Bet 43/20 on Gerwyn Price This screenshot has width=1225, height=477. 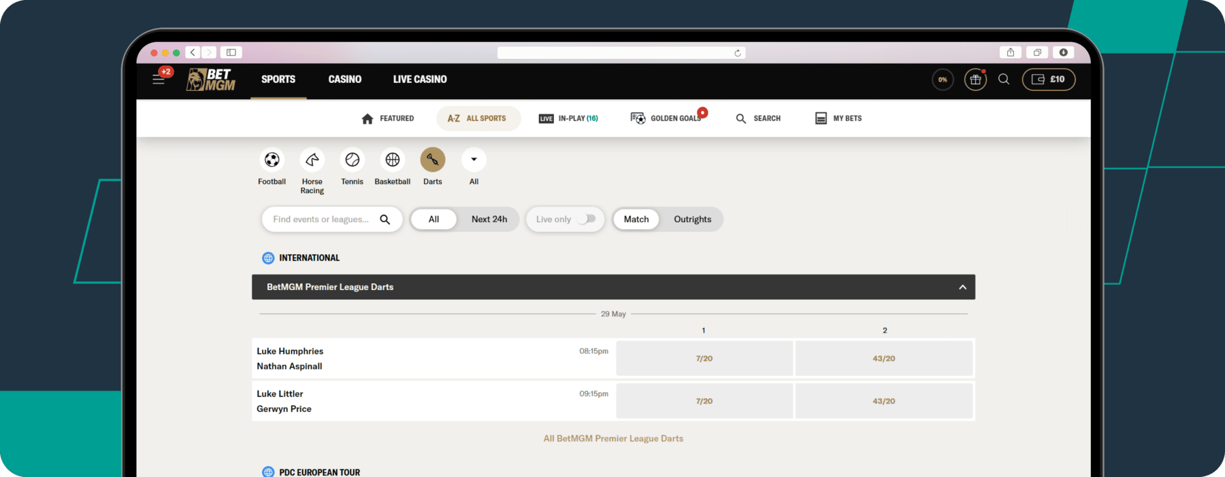click(884, 401)
